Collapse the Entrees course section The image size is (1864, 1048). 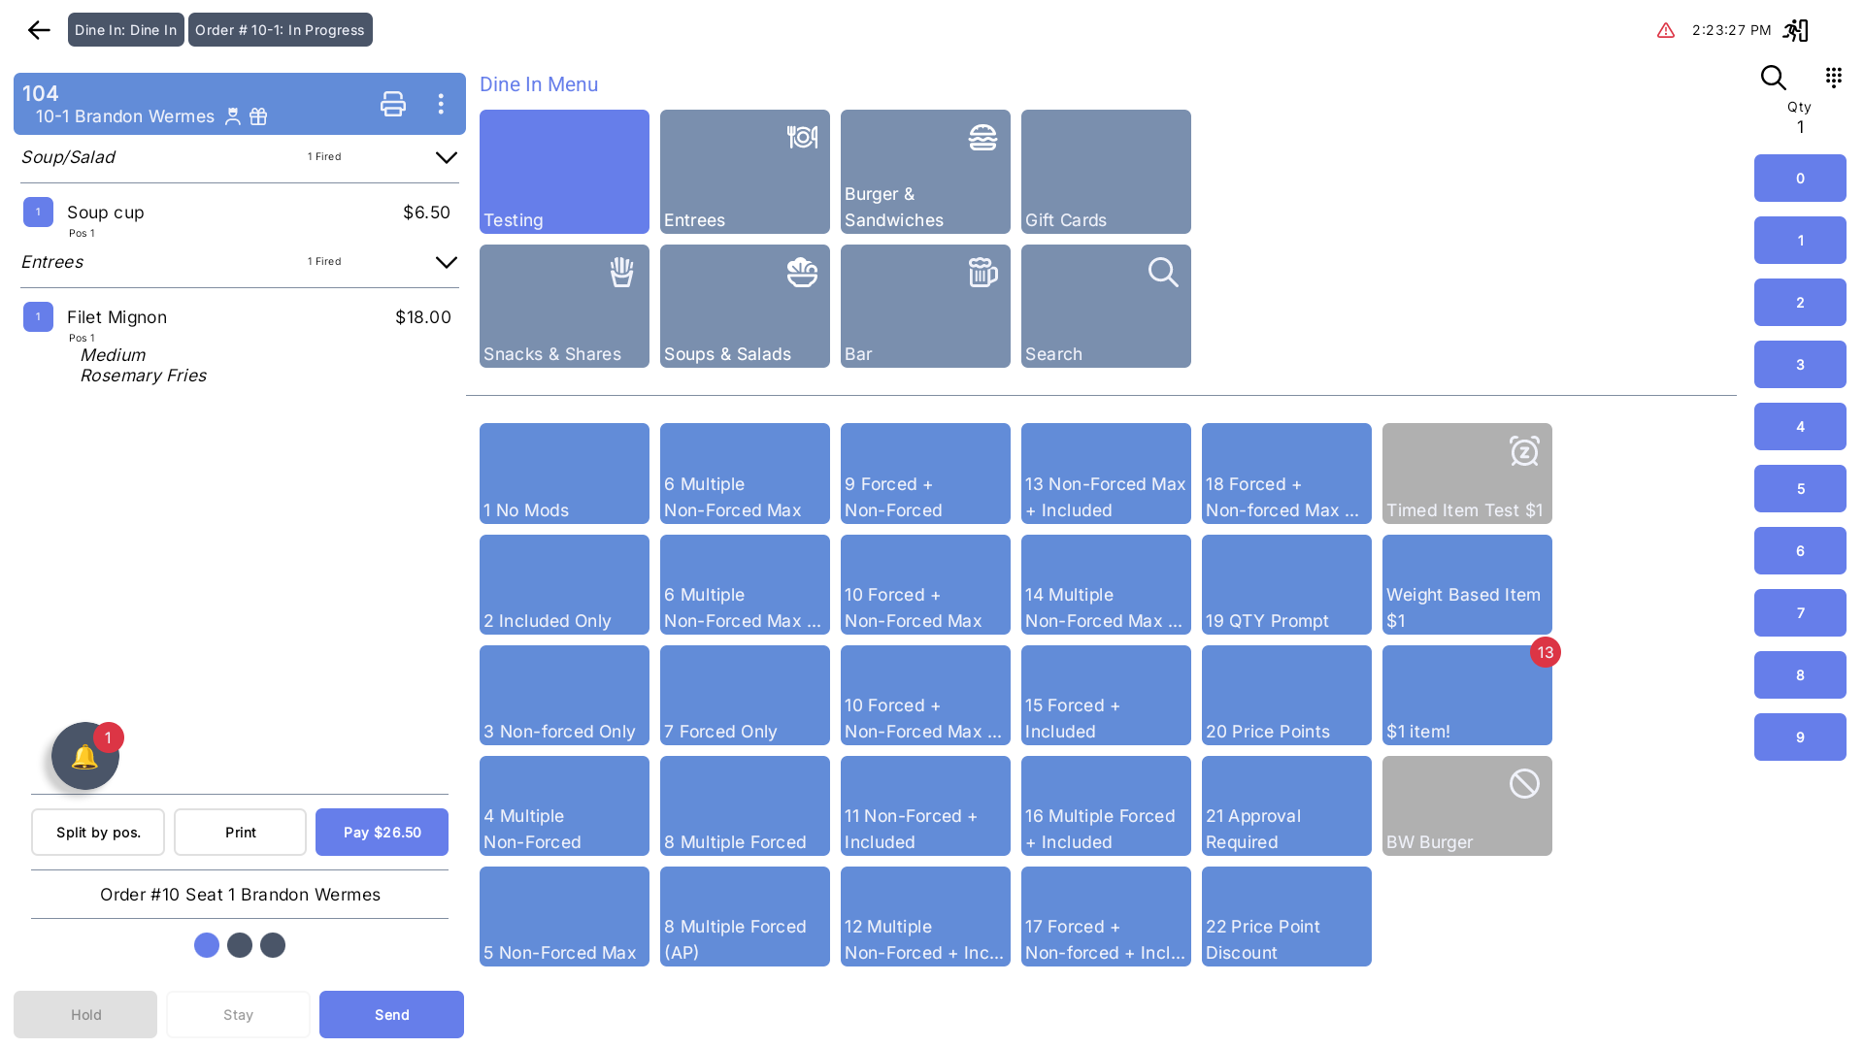point(446,262)
